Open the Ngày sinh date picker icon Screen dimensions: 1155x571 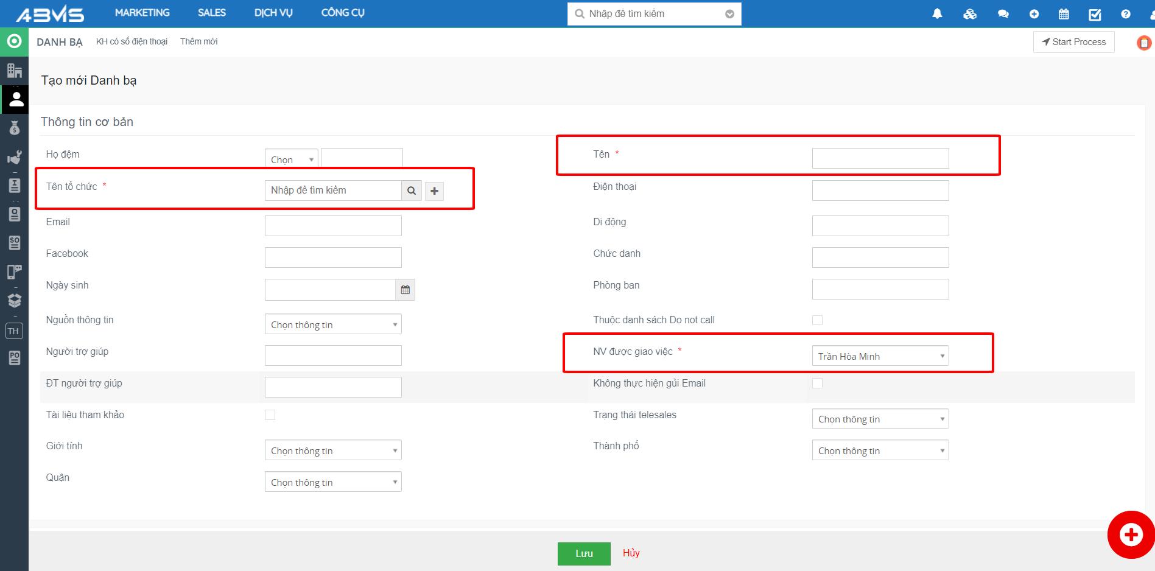point(405,290)
